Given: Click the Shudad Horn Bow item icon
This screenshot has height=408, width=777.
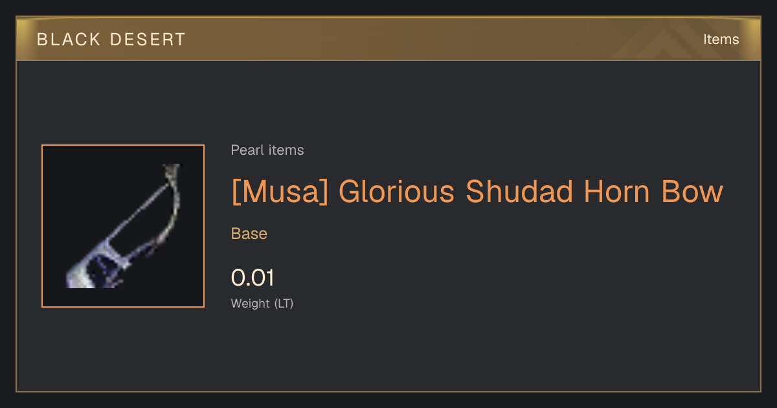Looking at the screenshot, I should [x=123, y=226].
